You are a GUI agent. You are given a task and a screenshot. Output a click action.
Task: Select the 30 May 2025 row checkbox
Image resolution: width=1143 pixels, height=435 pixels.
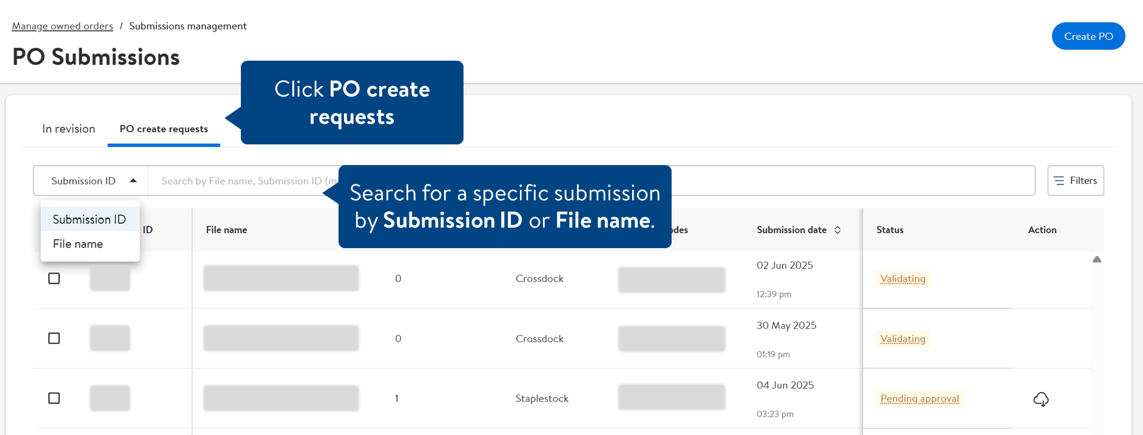click(x=54, y=339)
